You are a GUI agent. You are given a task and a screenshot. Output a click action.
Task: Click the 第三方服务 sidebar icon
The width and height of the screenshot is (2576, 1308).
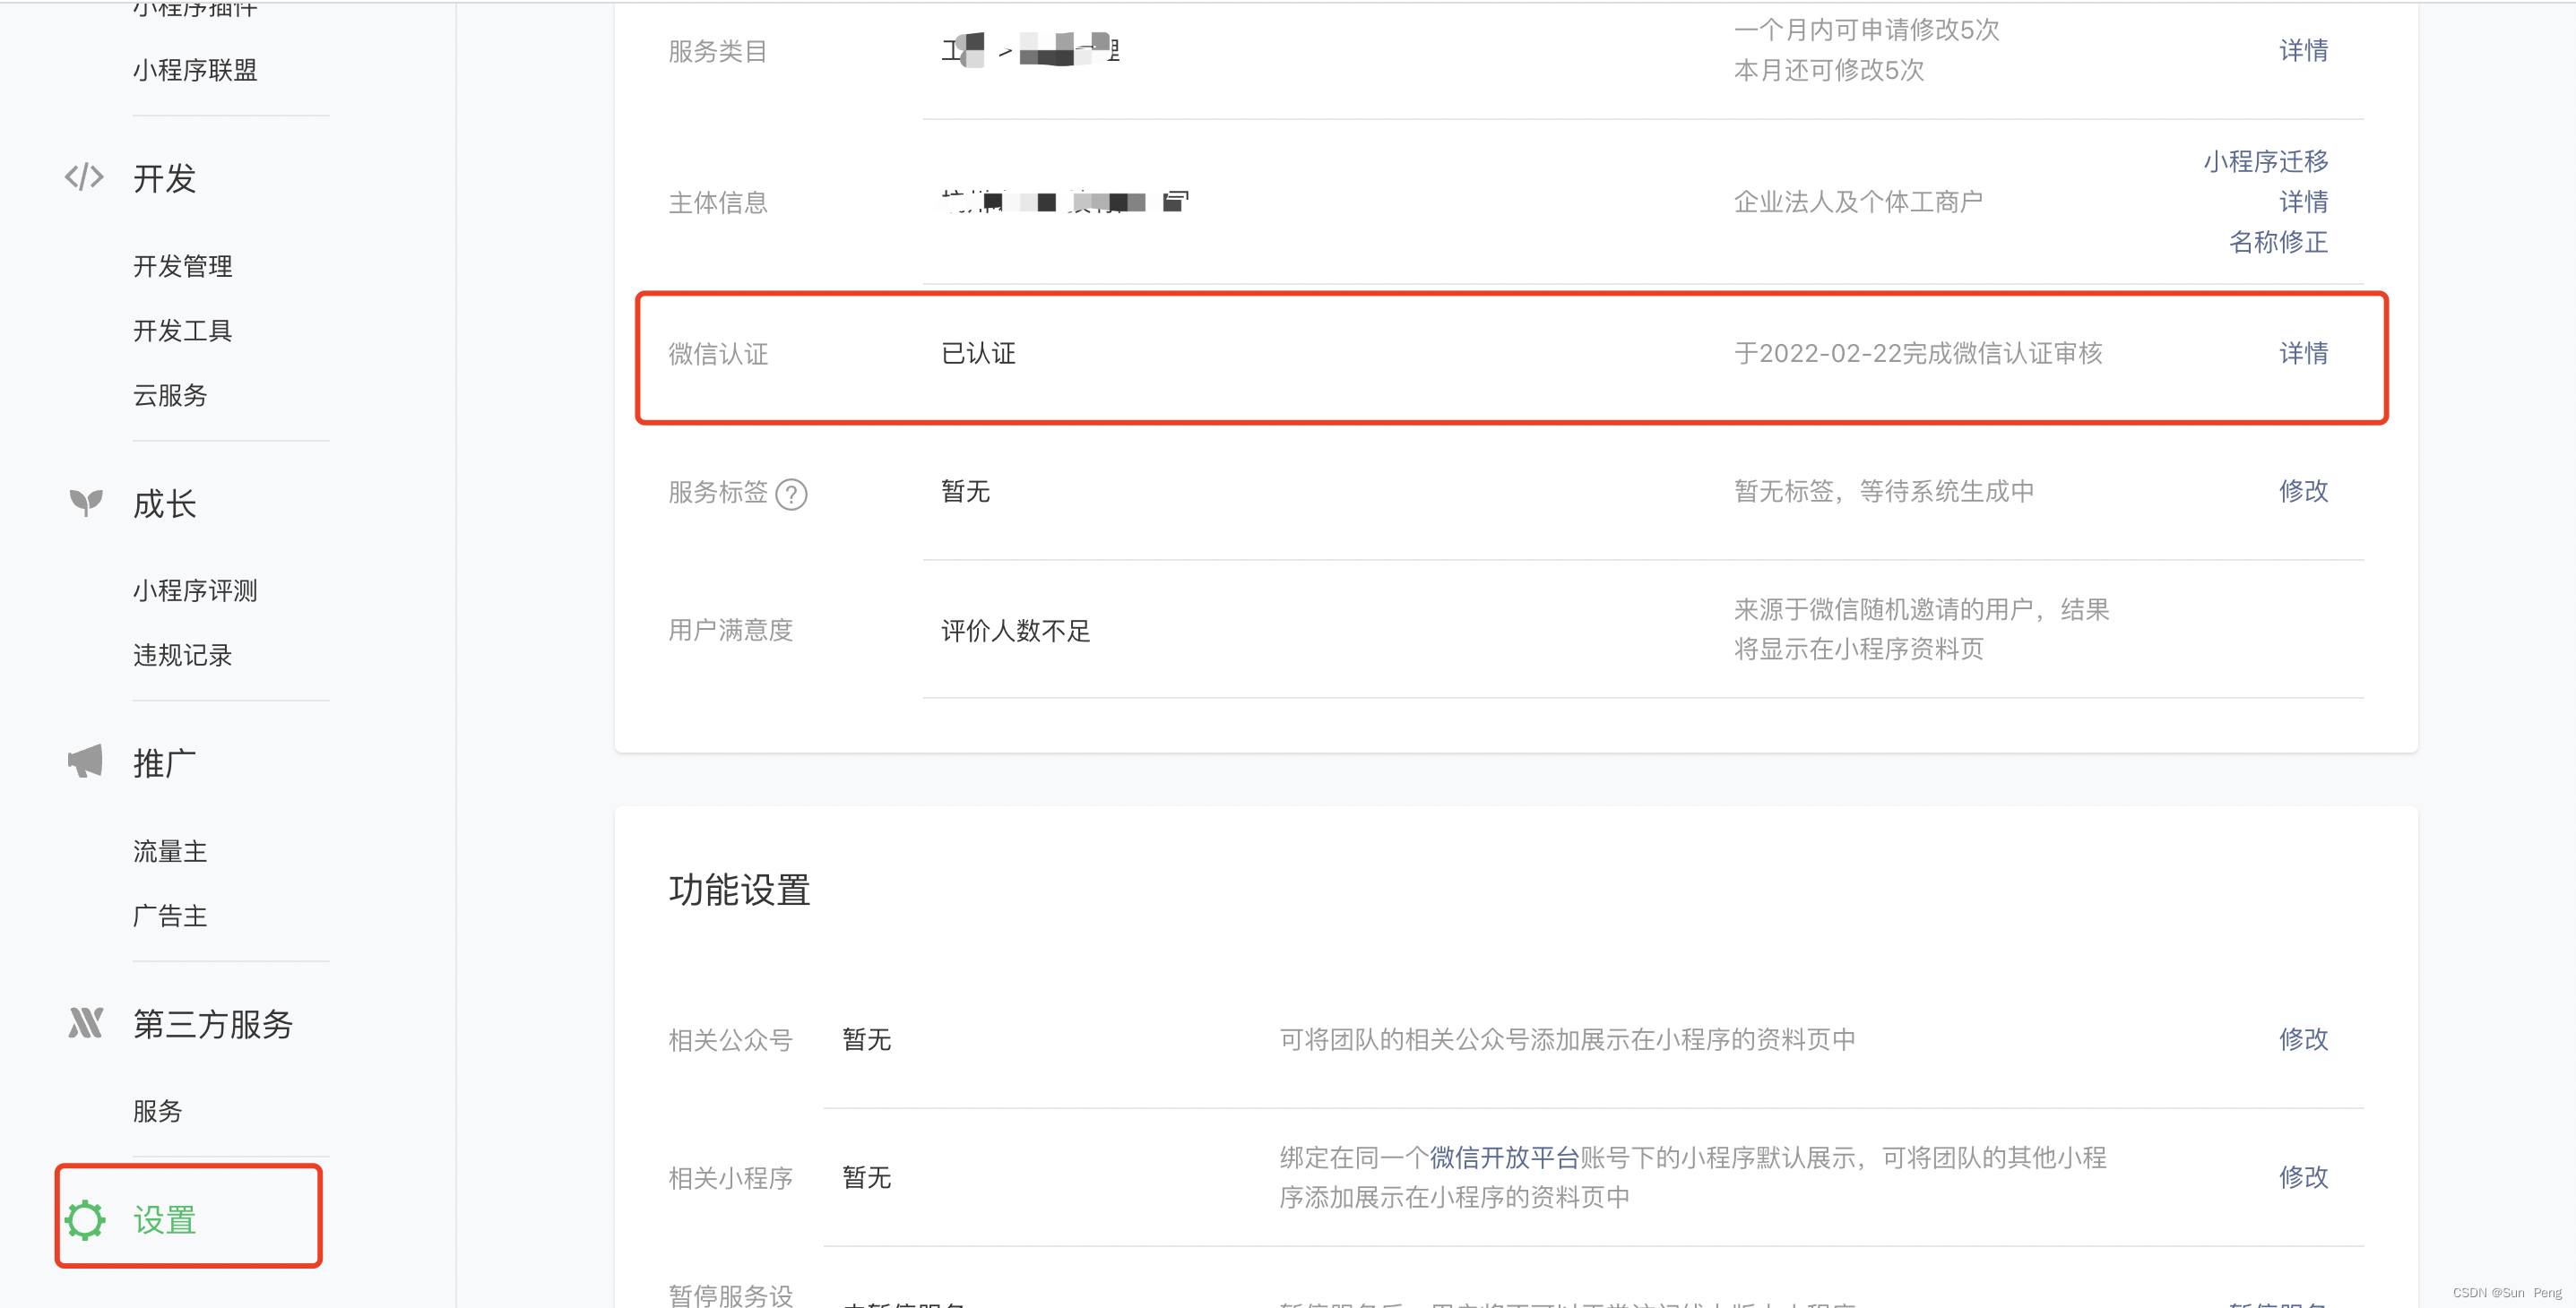click(x=85, y=1021)
